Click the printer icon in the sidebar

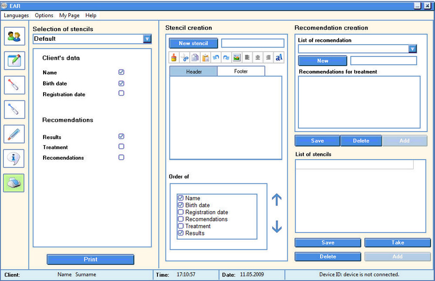pyautogui.click(x=14, y=183)
